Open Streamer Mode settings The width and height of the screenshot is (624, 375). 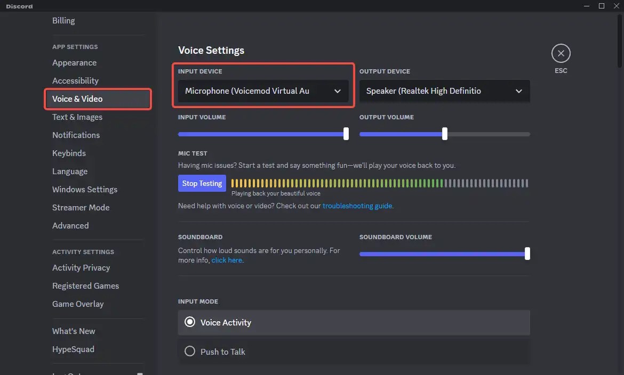81,207
